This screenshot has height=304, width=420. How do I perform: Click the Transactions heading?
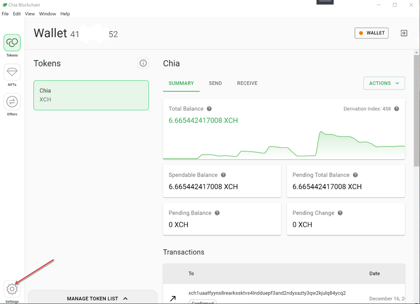tap(184, 252)
